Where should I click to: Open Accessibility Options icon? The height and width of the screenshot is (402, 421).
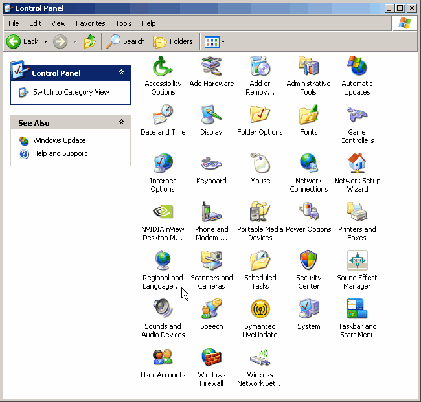pyautogui.click(x=163, y=66)
